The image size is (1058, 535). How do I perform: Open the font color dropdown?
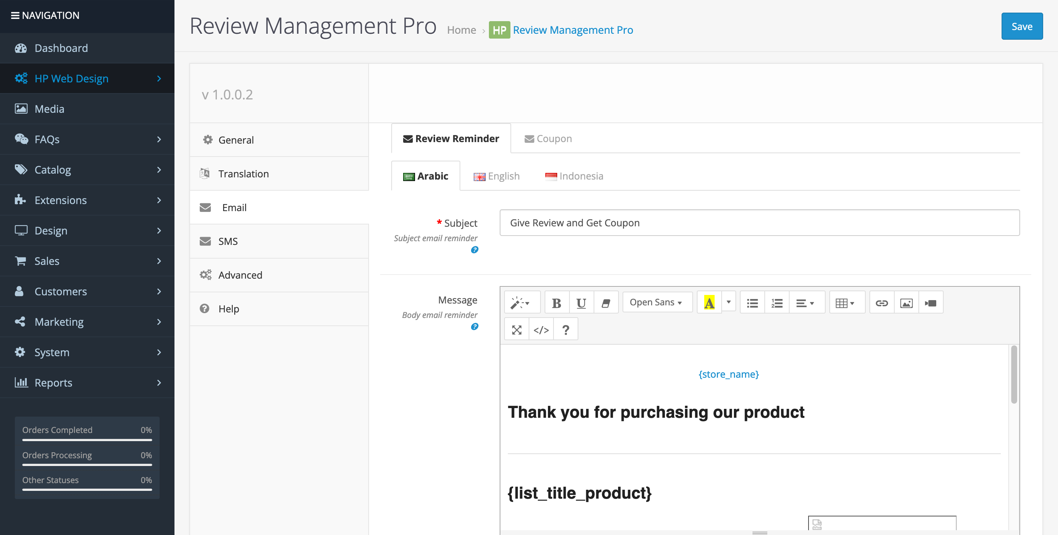(x=728, y=303)
